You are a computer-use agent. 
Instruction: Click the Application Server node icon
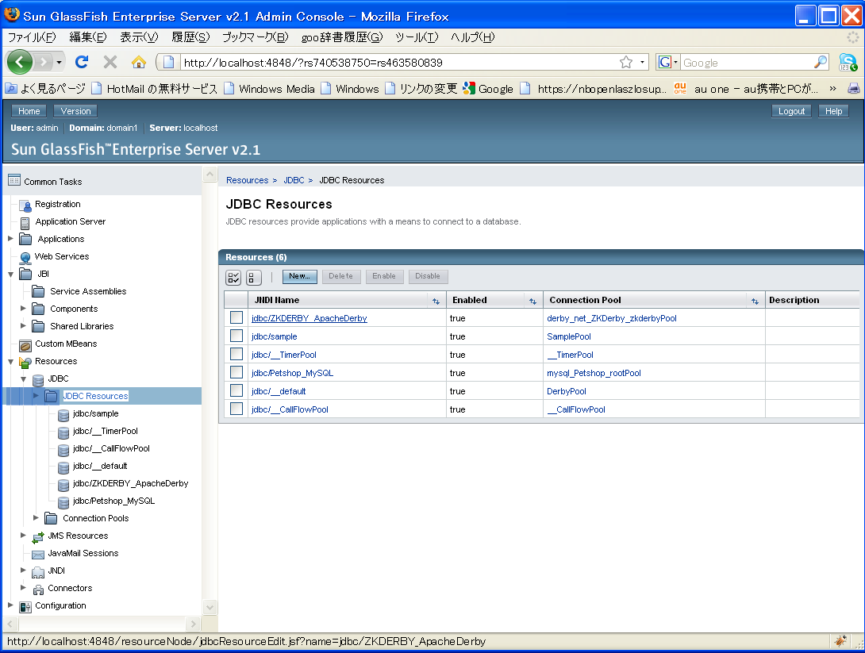pyautogui.click(x=25, y=223)
